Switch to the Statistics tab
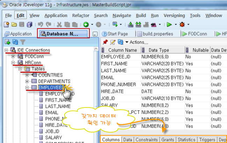Image resolution: width=227 pixels, height=143 pixels. (186, 140)
